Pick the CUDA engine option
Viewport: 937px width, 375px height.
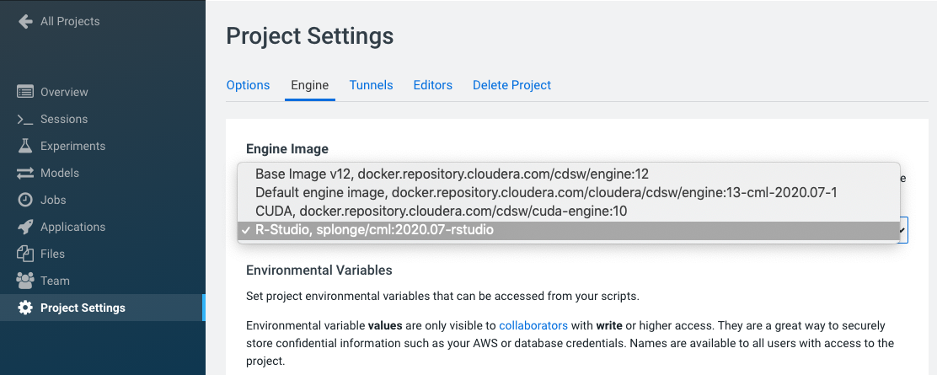coord(452,211)
